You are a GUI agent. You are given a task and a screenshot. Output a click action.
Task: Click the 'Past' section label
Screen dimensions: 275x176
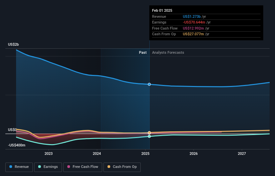coord(143,52)
